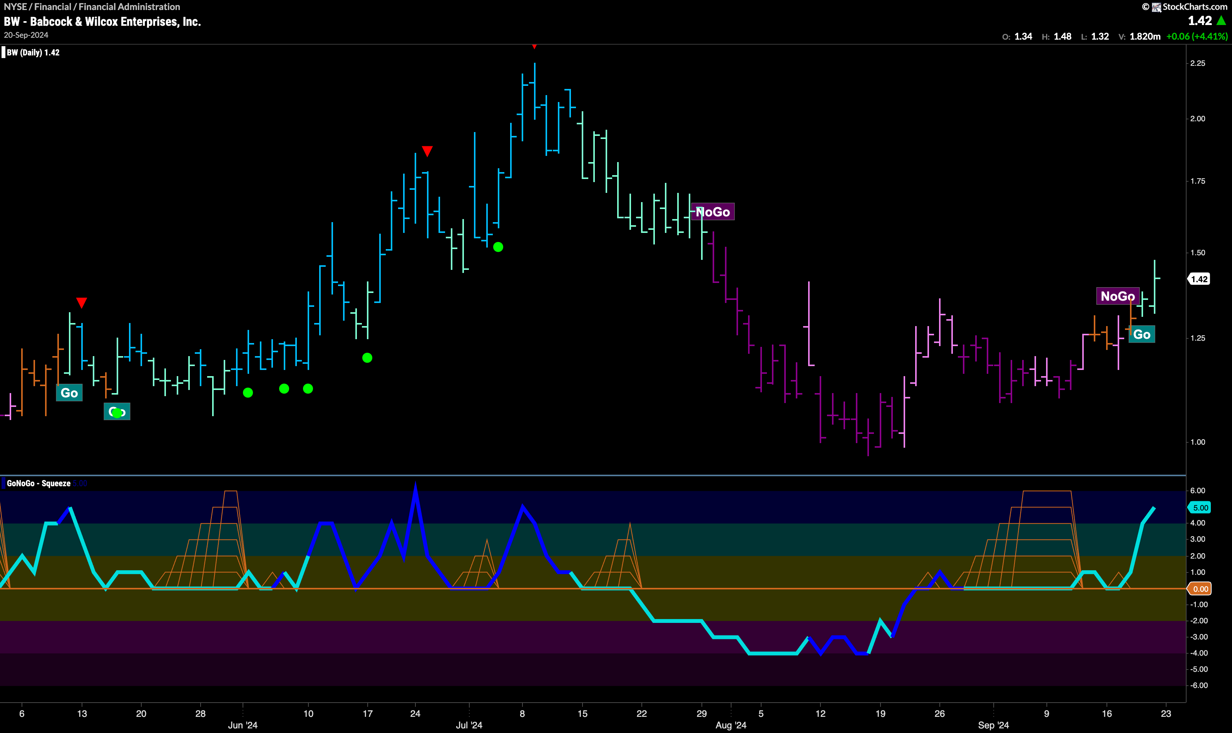Click the 6.00 squeeze axis label

point(1197,490)
